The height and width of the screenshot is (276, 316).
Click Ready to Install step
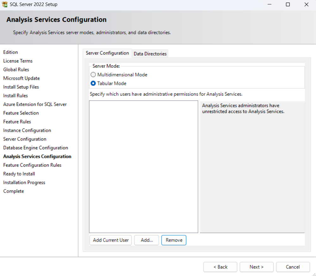tap(19, 174)
